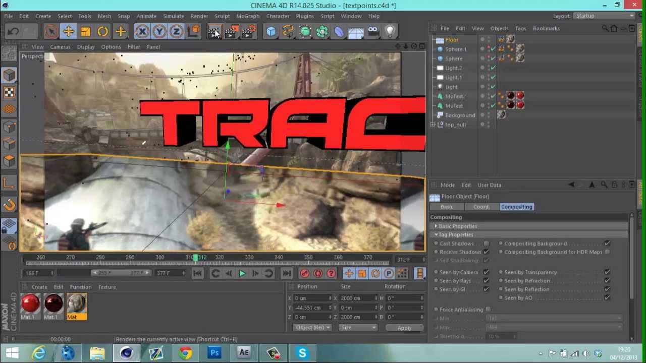Enable Force Antialiasing checkbox
This screenshot has width=646, height=363.
coord(488,310)
